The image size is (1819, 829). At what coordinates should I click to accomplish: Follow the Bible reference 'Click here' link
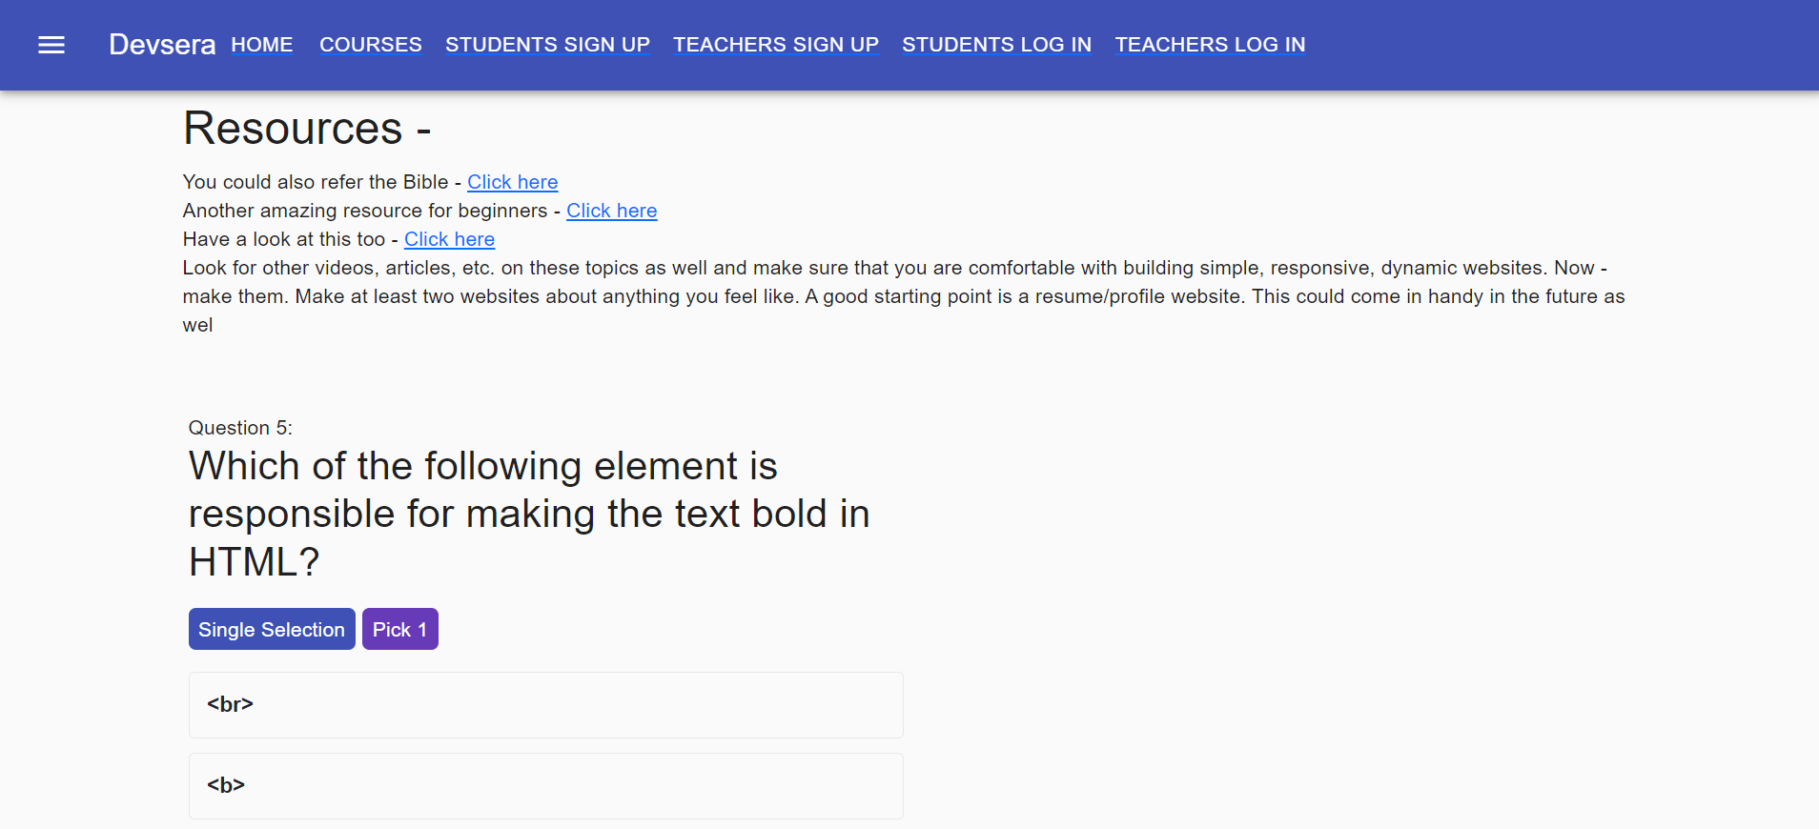tap(513, 182)
